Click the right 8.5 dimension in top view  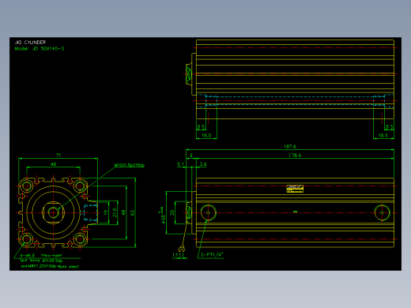tap(390, 127)
